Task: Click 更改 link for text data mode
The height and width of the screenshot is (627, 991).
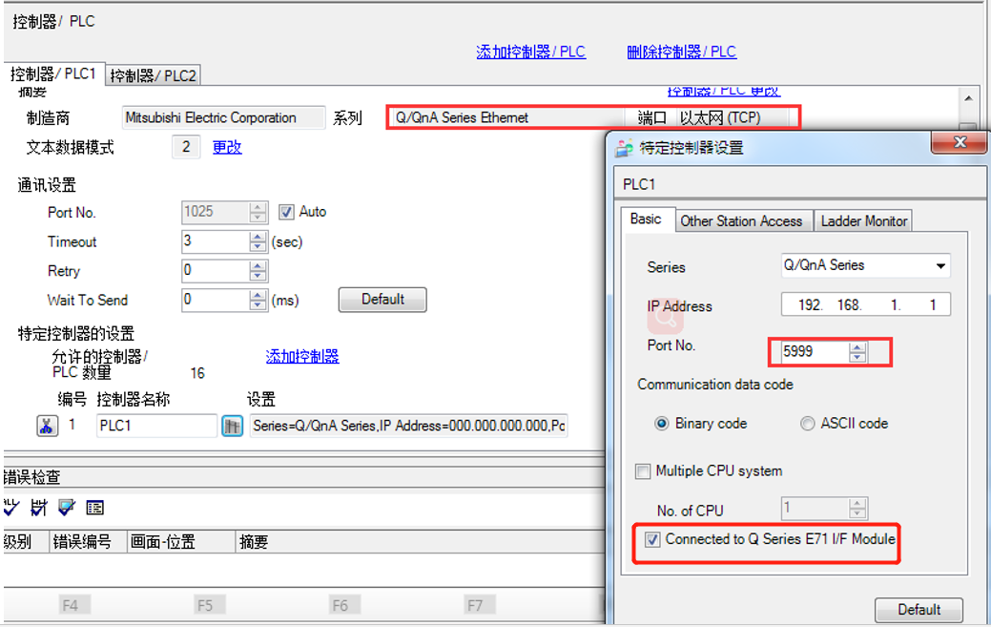Action: click(x=227, y=147)
